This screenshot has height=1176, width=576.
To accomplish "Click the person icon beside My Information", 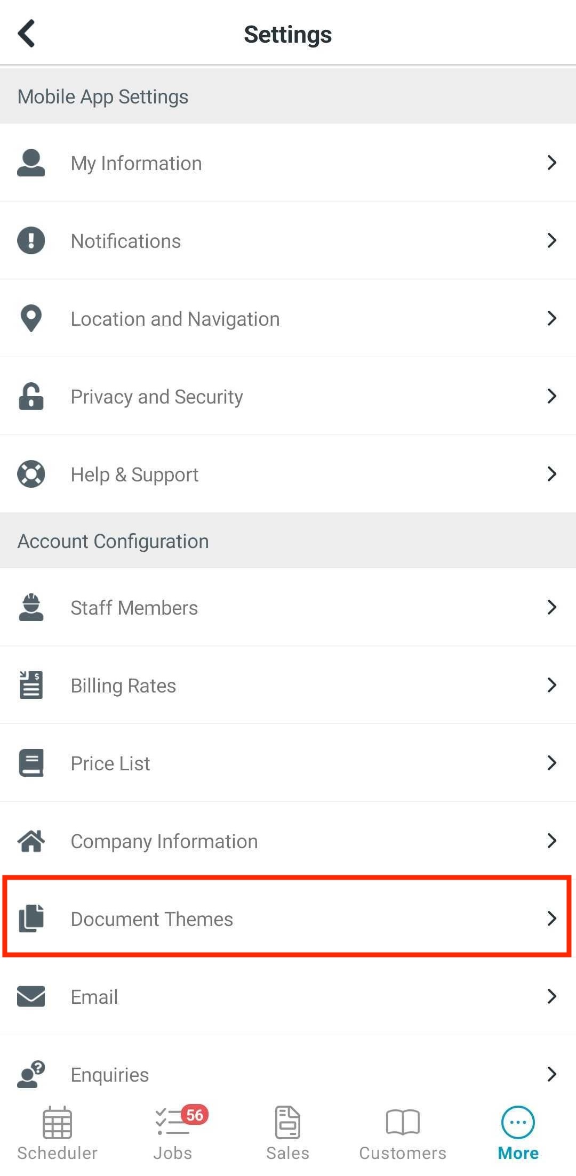I will pos(31,163).
